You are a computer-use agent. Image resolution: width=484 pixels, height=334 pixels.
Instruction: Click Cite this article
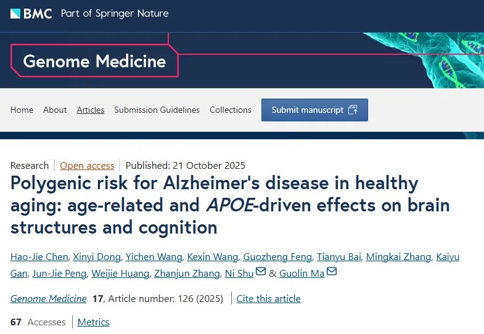coord(269,299)
